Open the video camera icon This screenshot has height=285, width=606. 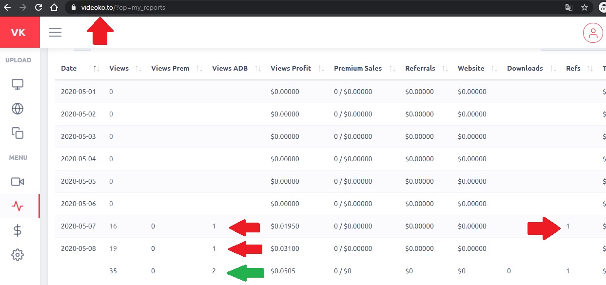click(18, 182)
